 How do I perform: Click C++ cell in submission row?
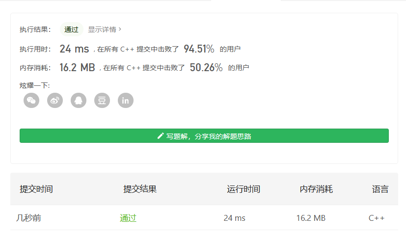pos(377,218)
